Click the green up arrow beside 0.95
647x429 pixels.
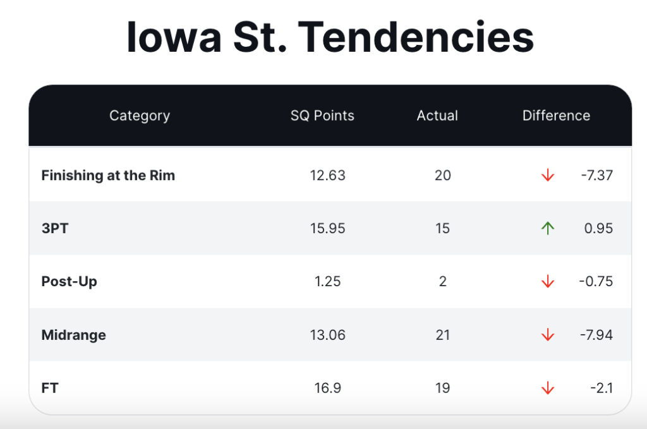pyautogui.click(x=548, y=229)
